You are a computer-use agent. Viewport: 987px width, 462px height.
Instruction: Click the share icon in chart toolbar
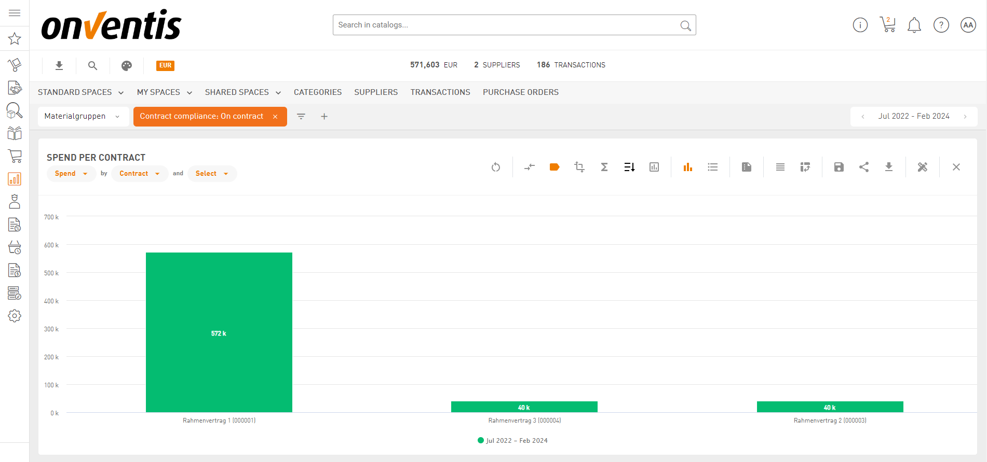pyautogui.click(x=864, y=167)
